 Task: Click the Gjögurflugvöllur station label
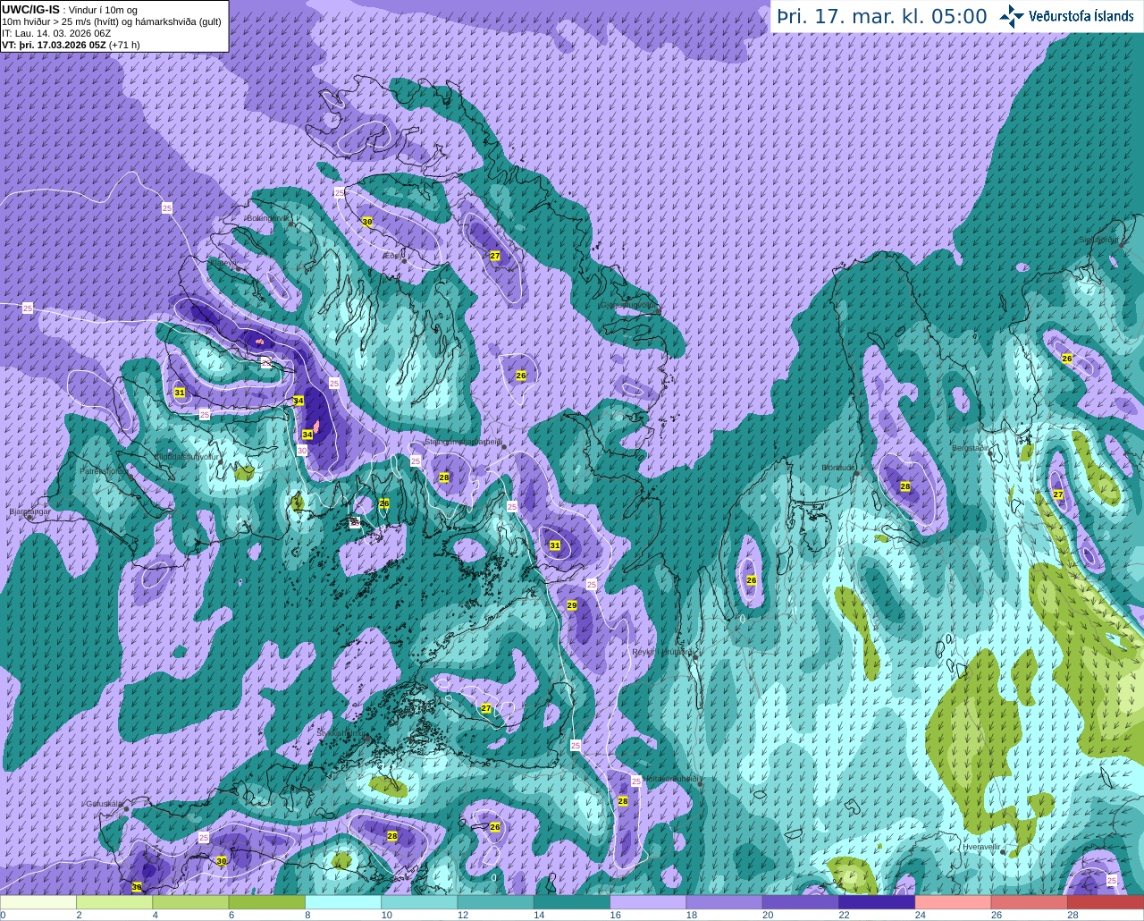click(x=628, y=305)
